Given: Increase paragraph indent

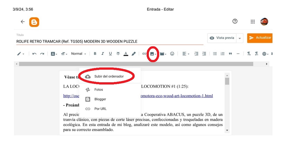Looking at the screenshot, I should [196, 54].
